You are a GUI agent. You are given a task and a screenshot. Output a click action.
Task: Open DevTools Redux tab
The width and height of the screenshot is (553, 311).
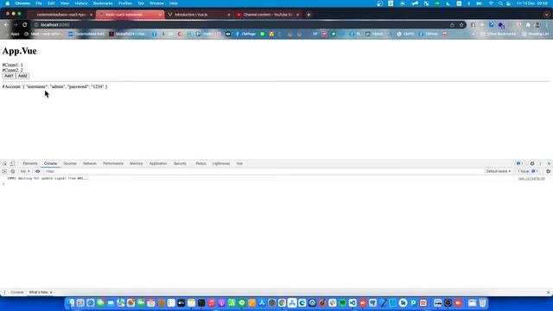200,163
